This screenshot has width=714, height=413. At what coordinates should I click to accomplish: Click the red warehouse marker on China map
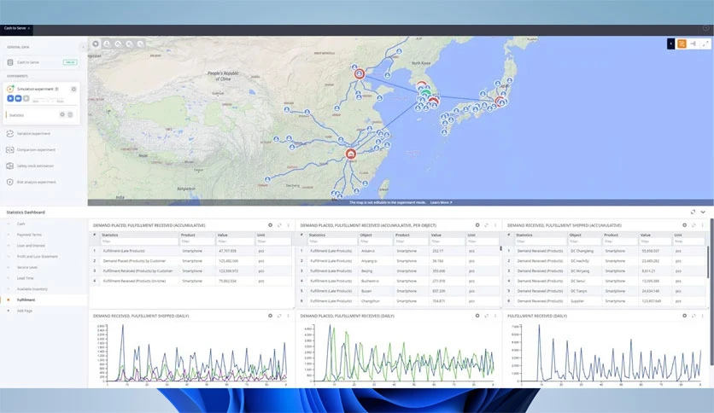coord(351,154)
